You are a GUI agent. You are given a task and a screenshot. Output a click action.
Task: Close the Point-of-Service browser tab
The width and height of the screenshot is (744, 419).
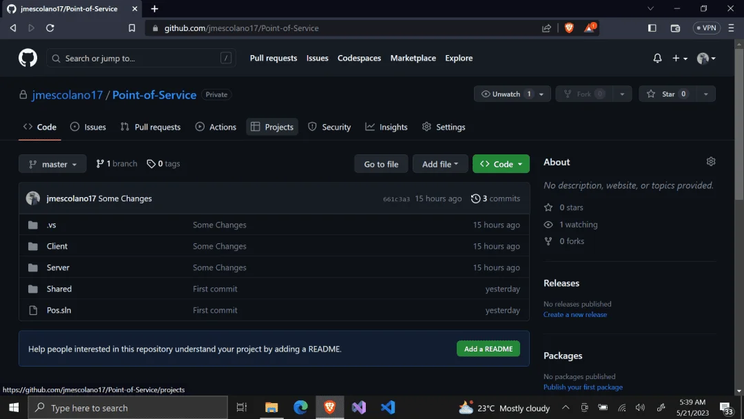135,8
